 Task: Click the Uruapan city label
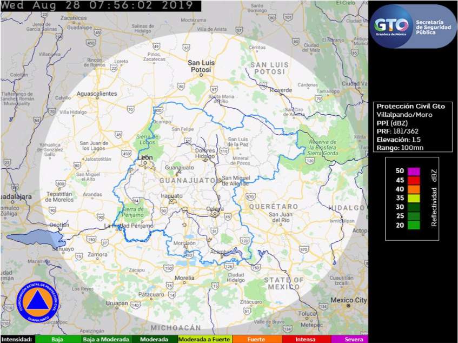[x=117, y=304]
